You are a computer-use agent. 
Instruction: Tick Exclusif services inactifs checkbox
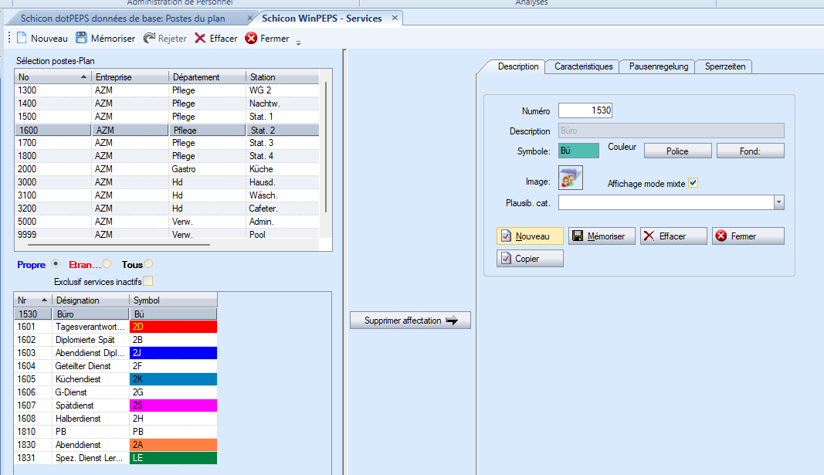148,280
